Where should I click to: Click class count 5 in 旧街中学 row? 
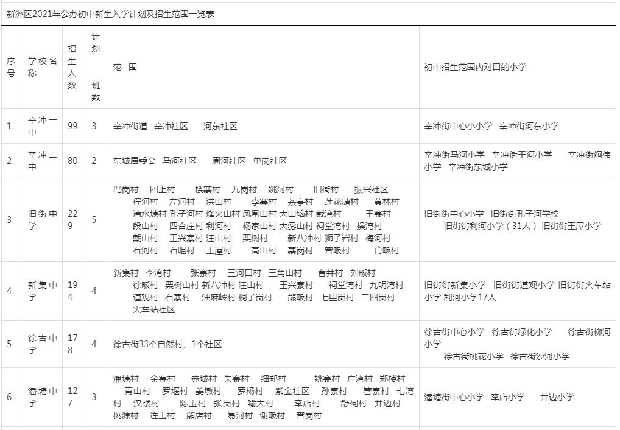[x=94, y=220]
